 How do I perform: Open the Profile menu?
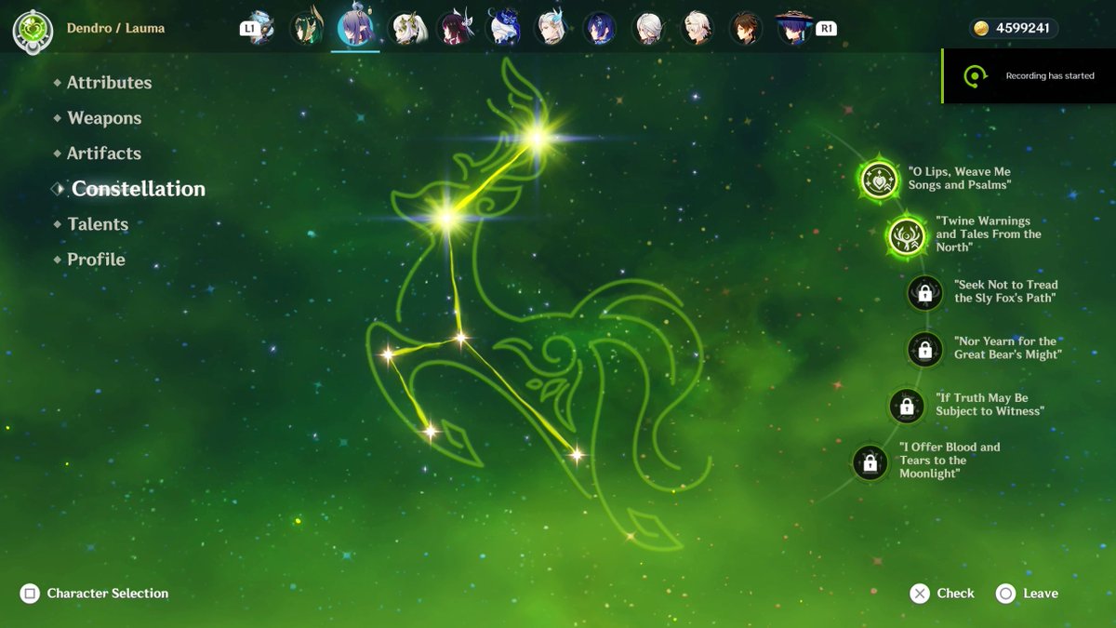(96, 260)
